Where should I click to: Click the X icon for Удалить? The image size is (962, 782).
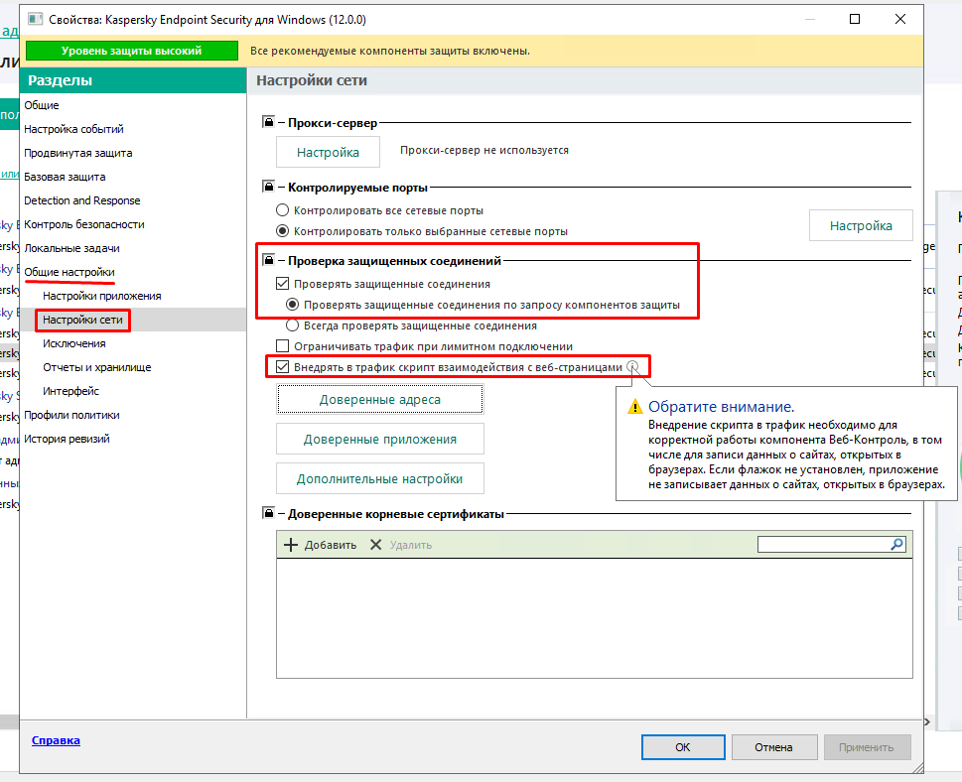[376, 545]
